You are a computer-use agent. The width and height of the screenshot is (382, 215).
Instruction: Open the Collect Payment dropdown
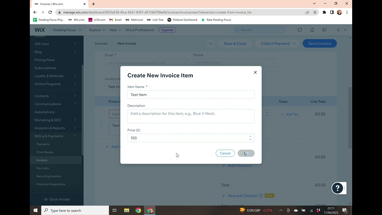coord(278,44)
